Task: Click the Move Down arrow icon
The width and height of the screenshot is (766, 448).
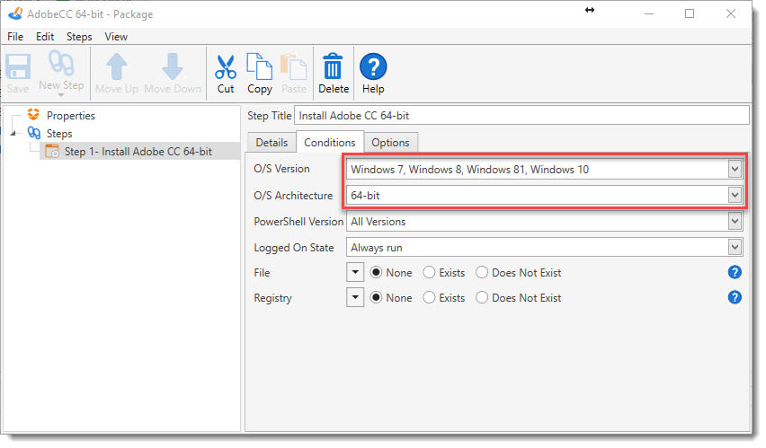Action: pos(173,66)
